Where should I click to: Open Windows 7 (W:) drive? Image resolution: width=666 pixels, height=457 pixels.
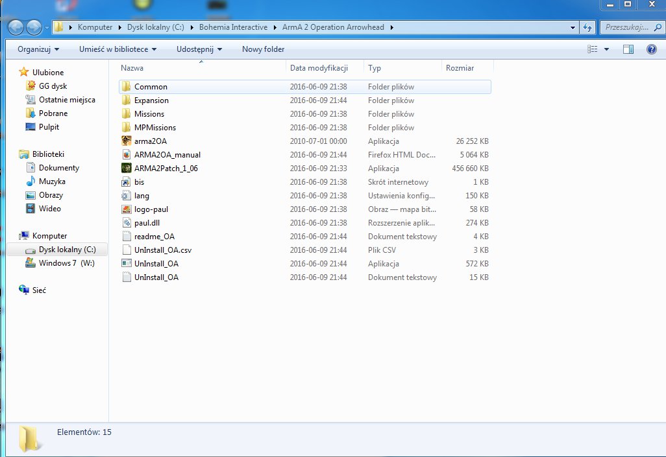66,263
